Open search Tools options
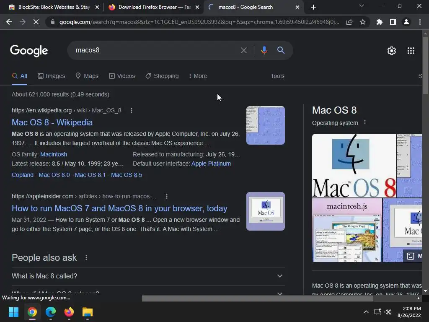 pyautogui.click(x=277, y=76)
